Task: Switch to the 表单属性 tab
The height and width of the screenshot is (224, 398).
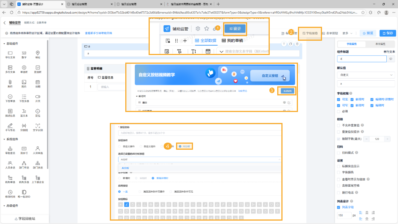Action: pyautogui.click(x=380, y=44)
